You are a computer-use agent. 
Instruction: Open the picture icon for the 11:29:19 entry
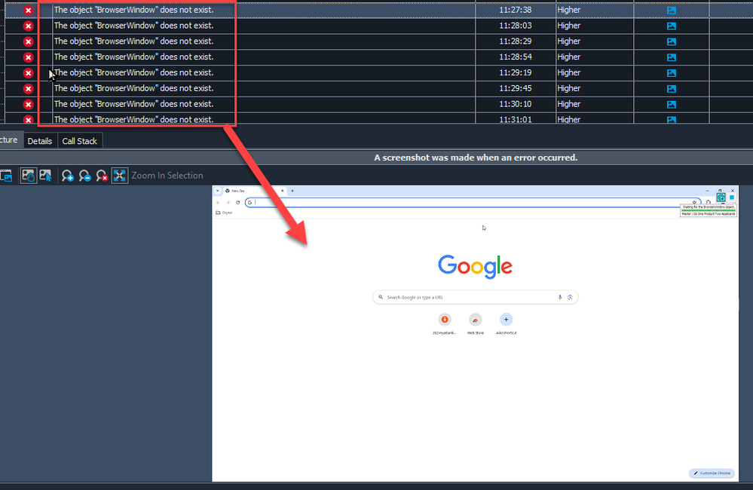(672, 73)
